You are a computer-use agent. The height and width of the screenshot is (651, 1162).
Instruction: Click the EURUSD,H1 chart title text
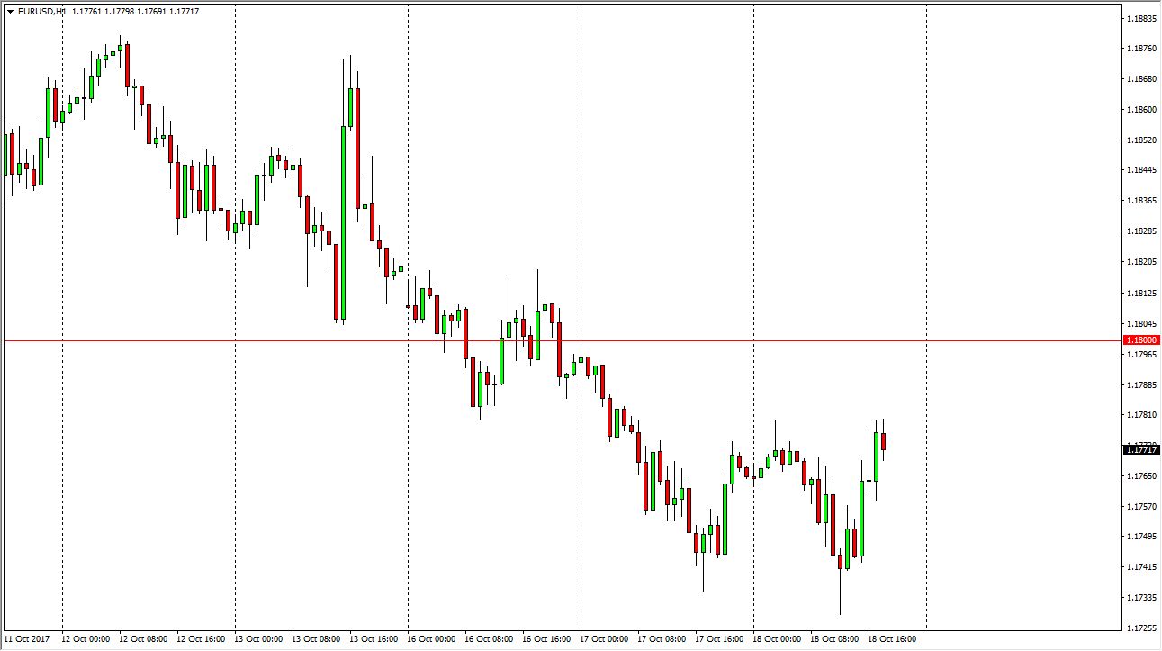coord(41,12)
